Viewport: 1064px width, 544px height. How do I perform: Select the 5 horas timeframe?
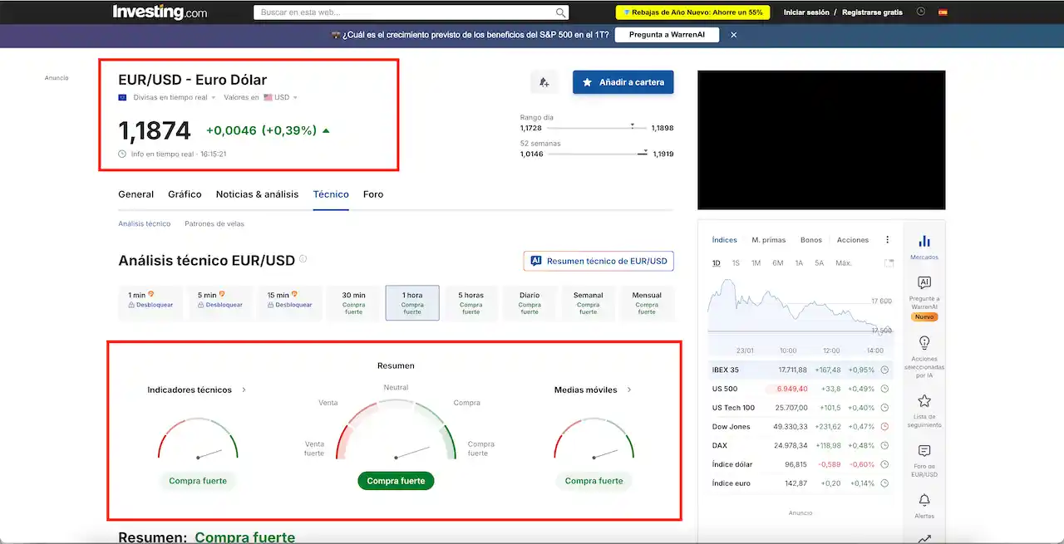click(x=470, y=303)
